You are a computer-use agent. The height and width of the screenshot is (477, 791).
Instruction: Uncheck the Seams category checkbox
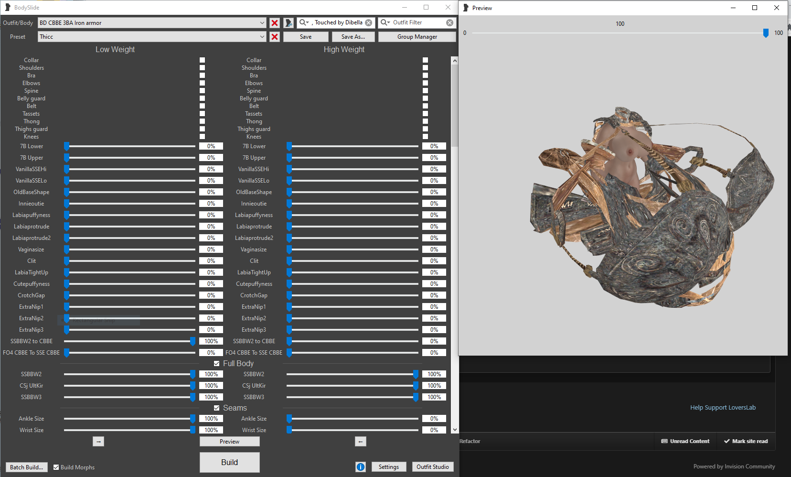coord(216,408)
